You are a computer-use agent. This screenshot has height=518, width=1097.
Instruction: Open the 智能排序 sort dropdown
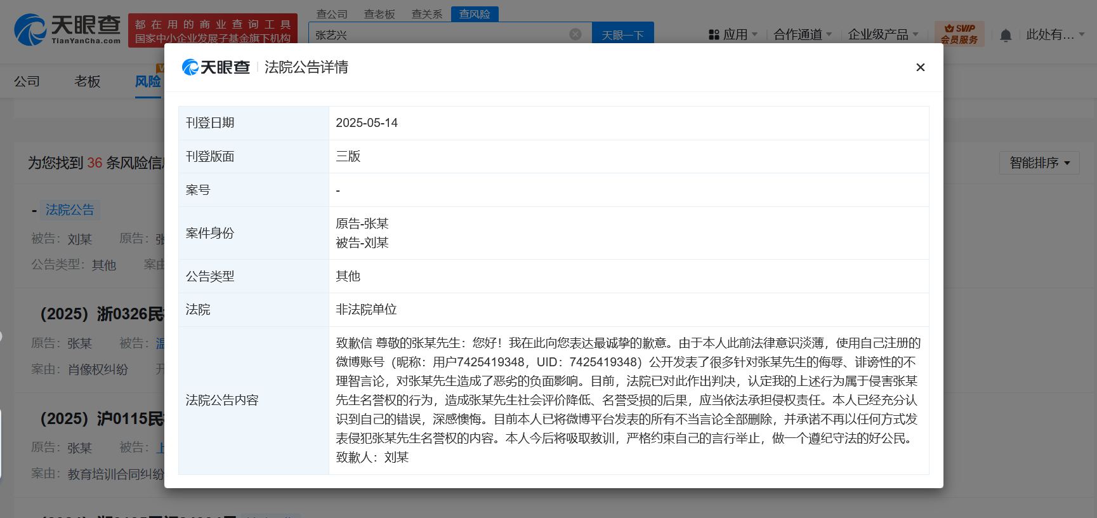(1039, 163)
